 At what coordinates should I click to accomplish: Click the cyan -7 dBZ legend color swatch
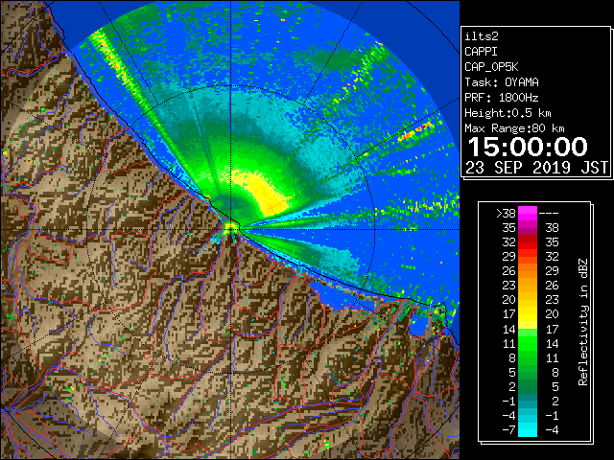click(x=528, y=429)
